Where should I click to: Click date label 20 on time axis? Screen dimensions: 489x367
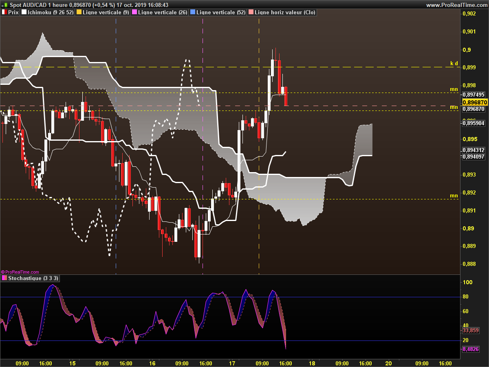(388, 363)
